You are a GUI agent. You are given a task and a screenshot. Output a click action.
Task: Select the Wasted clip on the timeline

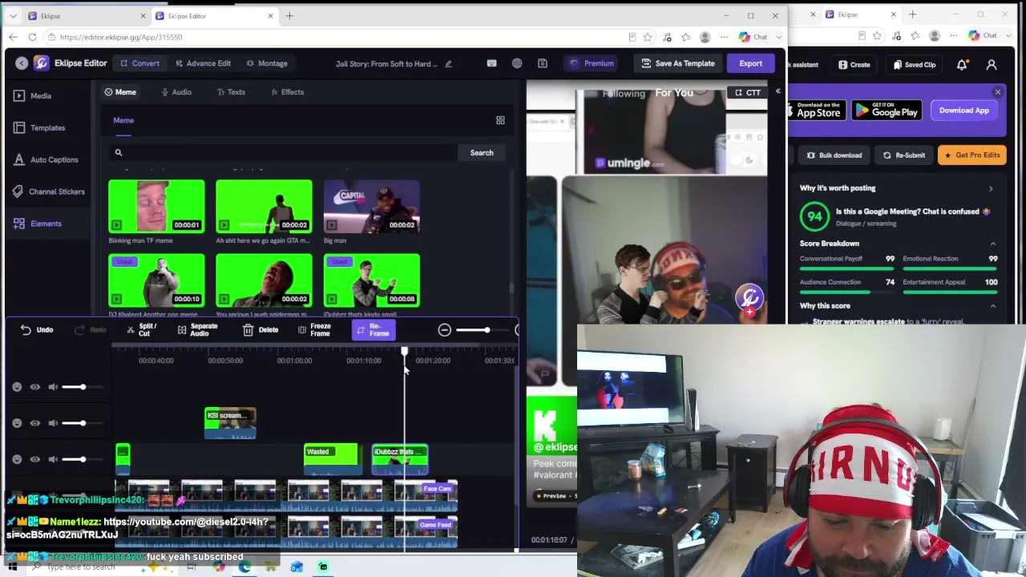coord(331,458)
